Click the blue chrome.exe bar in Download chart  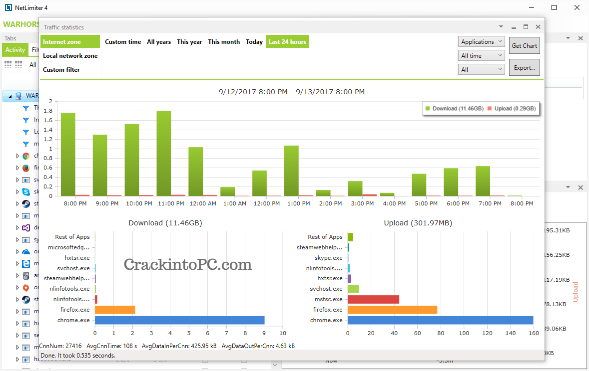179,320
